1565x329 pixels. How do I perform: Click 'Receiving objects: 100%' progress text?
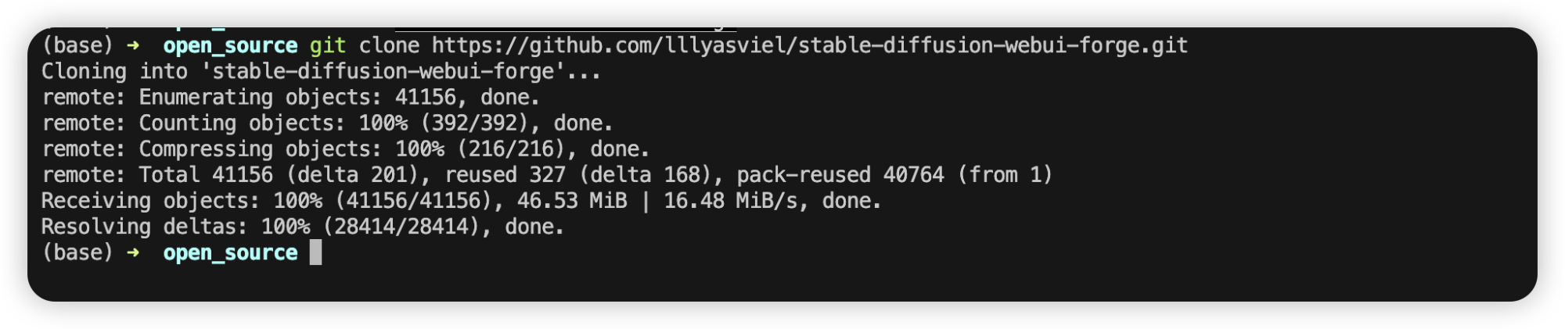182,201
